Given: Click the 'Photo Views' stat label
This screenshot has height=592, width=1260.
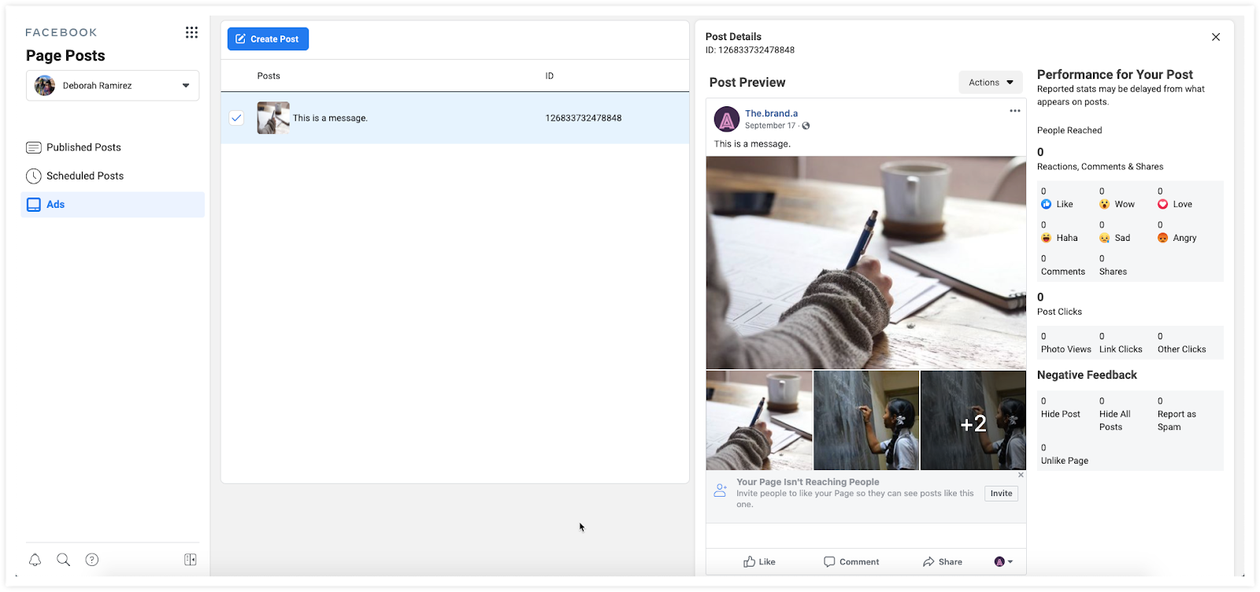Looking at the screenshot, I should click(1066, 350).
